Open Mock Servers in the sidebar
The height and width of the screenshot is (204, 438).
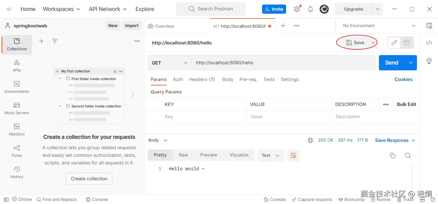point(17,108)
